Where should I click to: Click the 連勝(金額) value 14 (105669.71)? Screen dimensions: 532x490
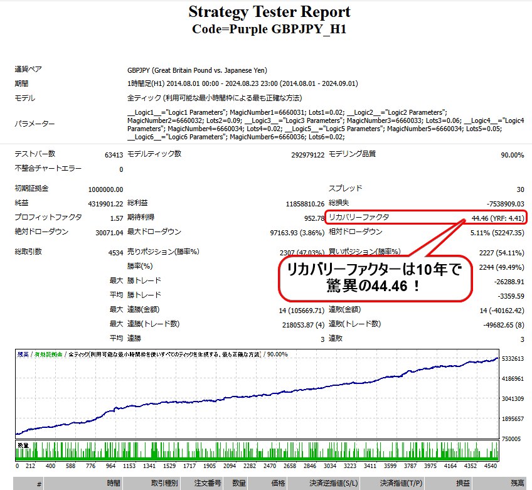pyautogui.click(x=302, y=311)
